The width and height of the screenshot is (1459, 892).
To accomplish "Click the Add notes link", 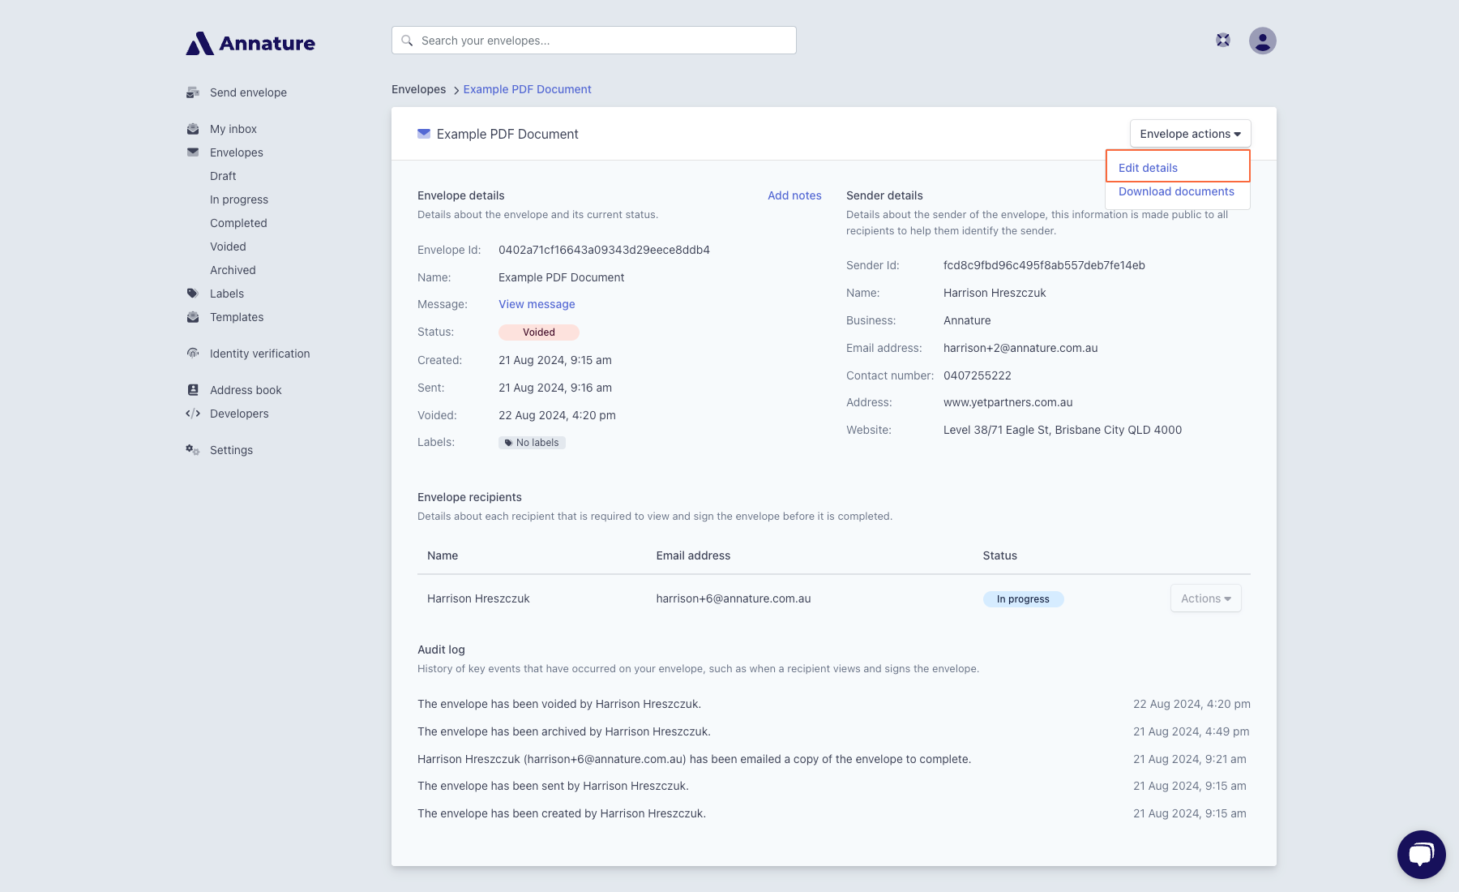I will point(794,195).
